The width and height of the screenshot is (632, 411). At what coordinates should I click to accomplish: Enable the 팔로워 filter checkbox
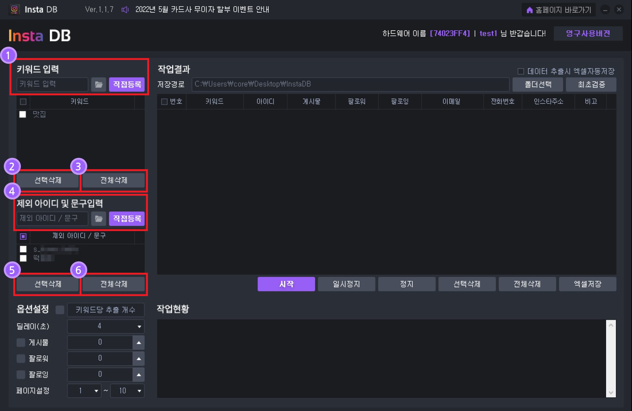[21, 359]
